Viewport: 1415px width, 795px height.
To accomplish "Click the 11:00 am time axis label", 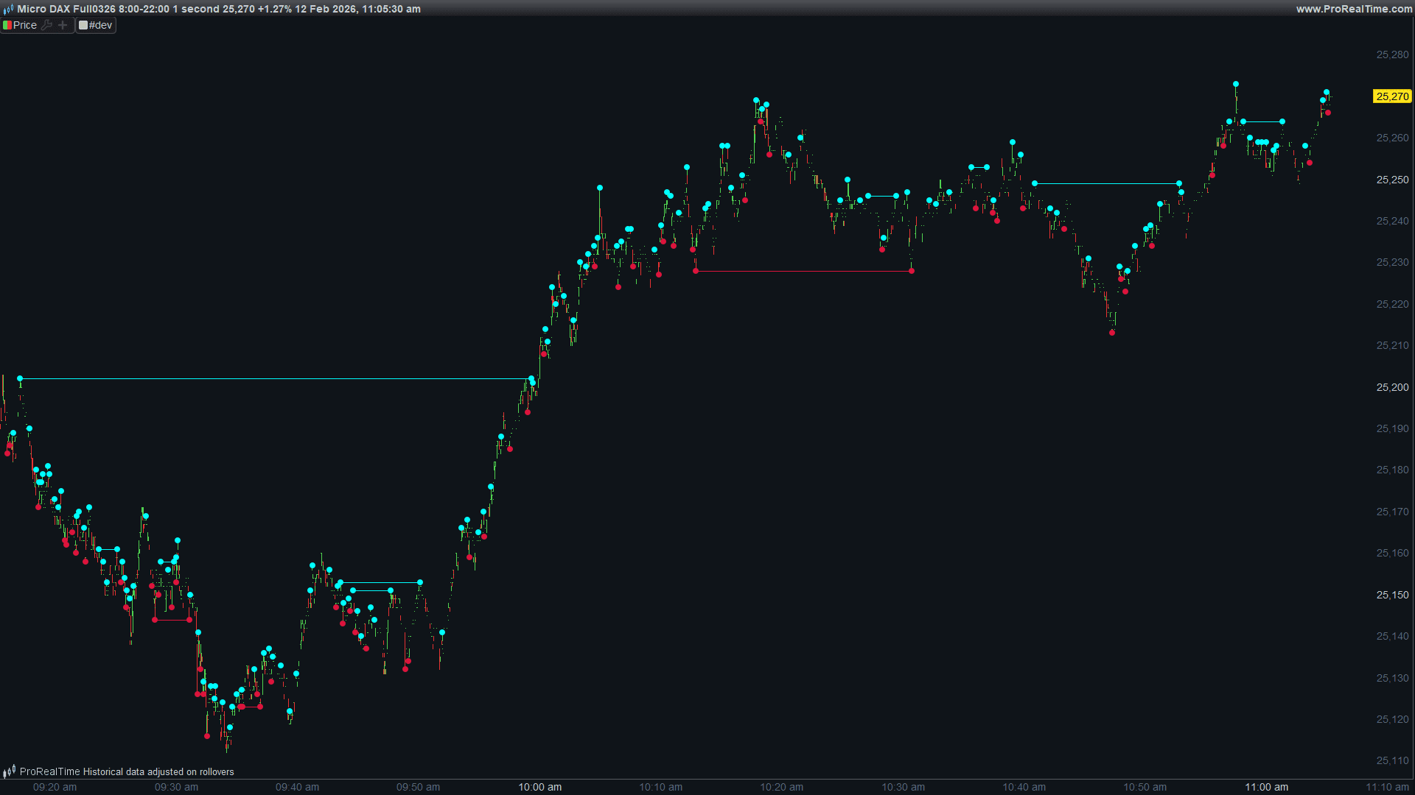I will [x=1266, y=787].
